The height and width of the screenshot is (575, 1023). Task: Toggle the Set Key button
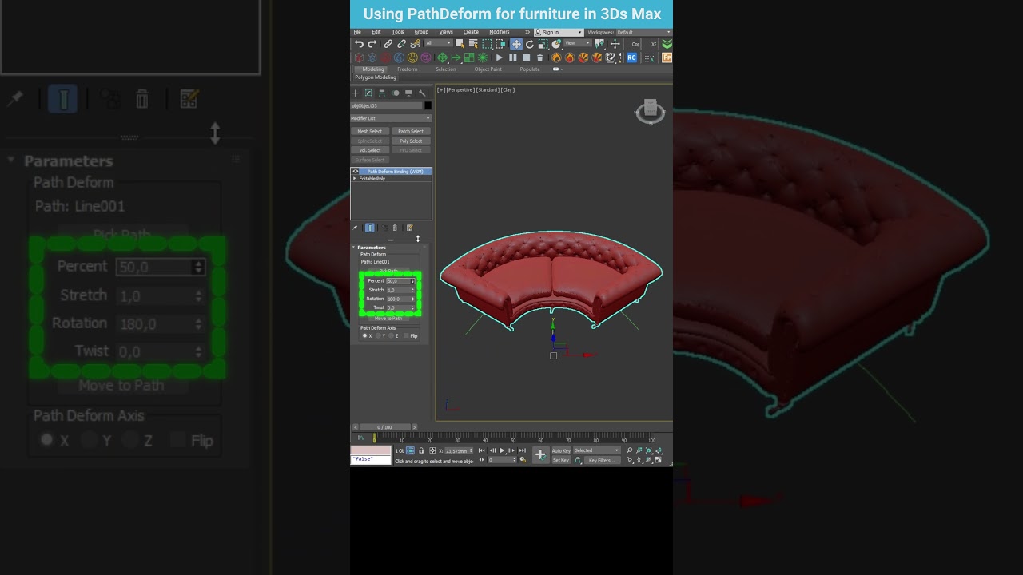(561, 460)
